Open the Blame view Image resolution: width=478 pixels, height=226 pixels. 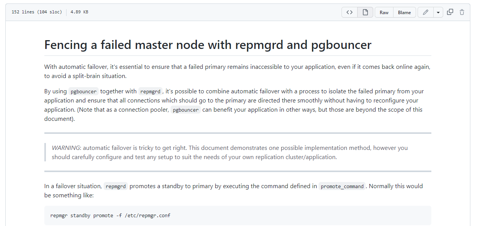tap(404, 12)
